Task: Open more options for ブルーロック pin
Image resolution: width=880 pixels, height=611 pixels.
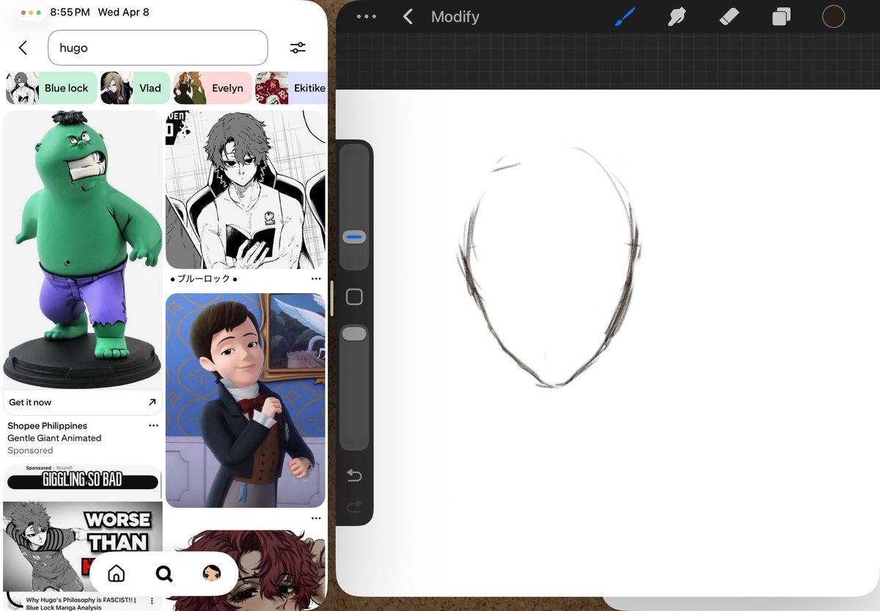Action: pos(316,279)
